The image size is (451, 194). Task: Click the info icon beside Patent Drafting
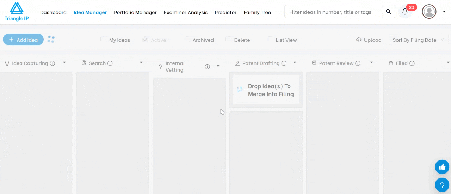[284, 63]
